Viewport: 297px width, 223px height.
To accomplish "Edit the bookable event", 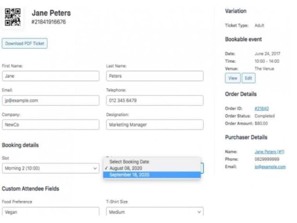I will click(x=248, y=78).
